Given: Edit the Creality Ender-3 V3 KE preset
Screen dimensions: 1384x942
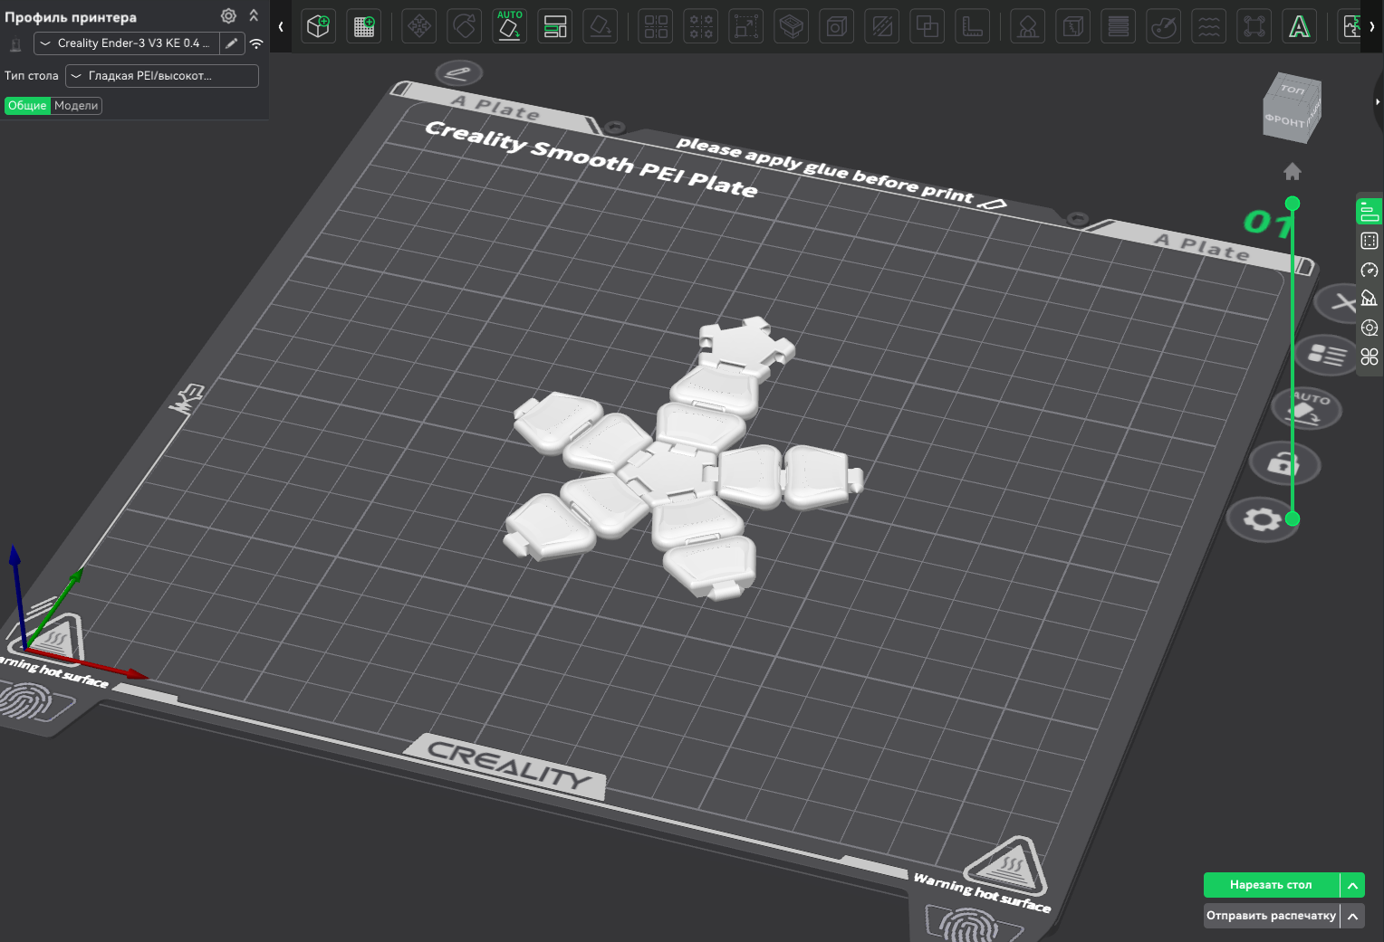Looking at the screenshot, I should 232,43.
